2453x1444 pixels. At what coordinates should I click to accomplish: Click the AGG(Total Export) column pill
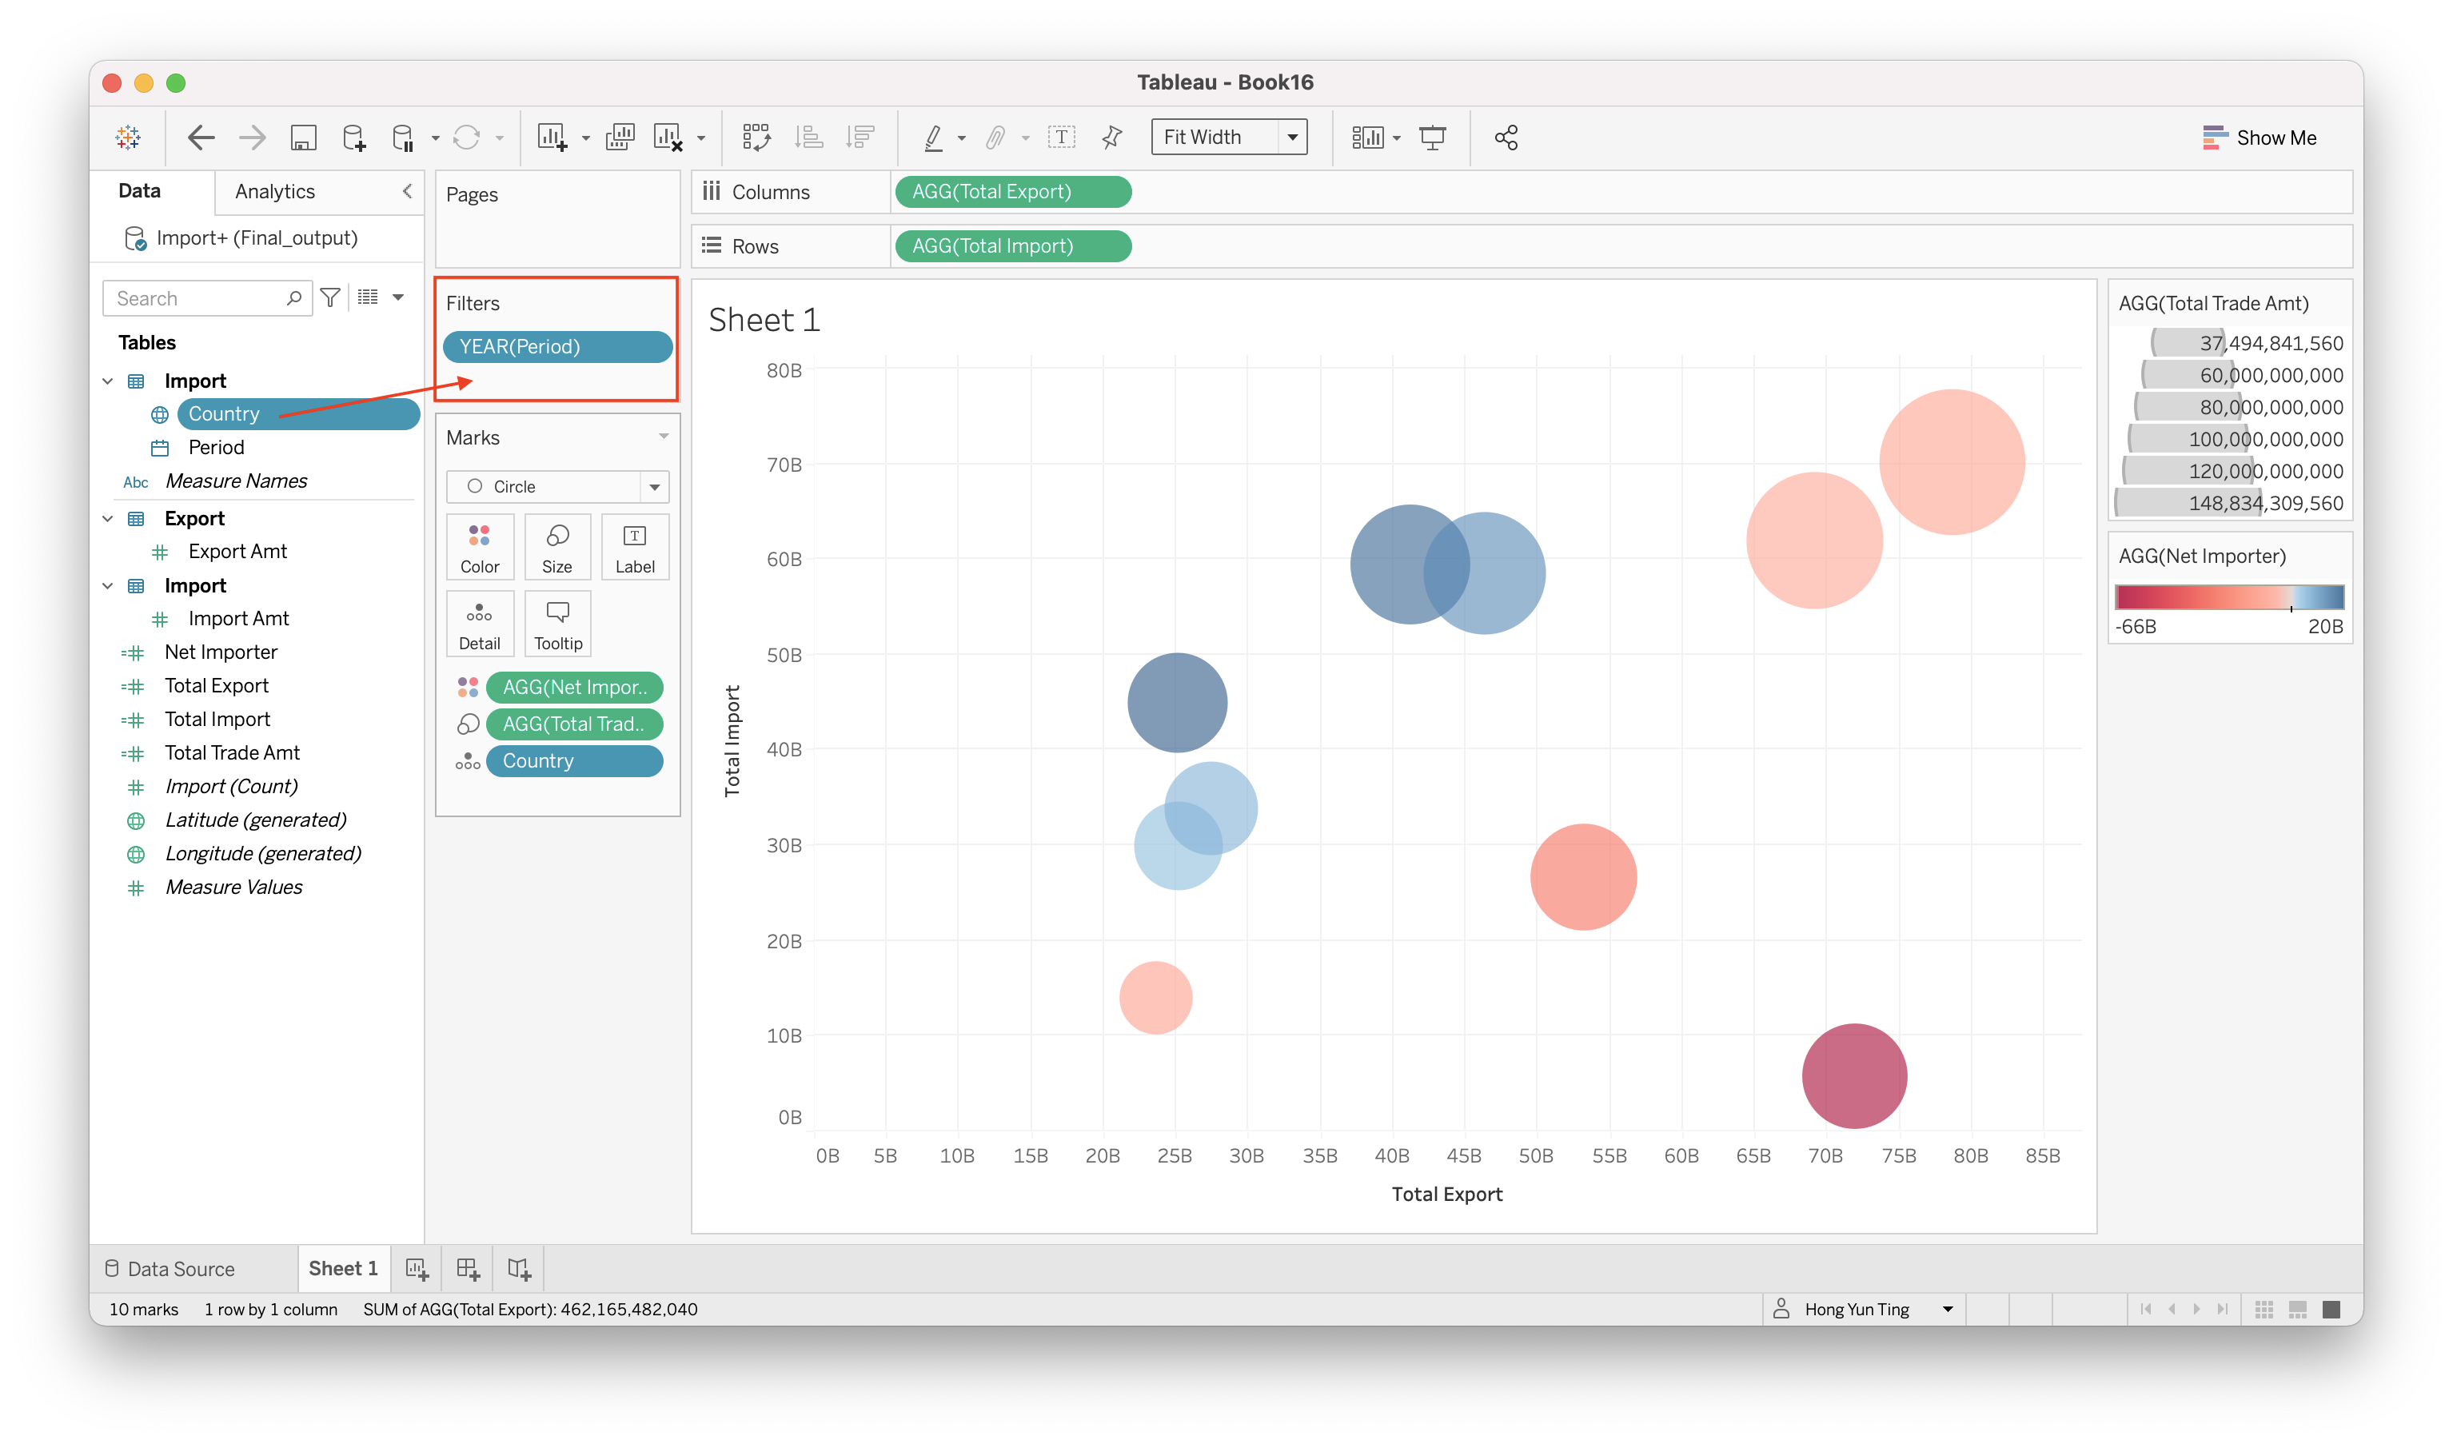click(x=1012, y=192)
